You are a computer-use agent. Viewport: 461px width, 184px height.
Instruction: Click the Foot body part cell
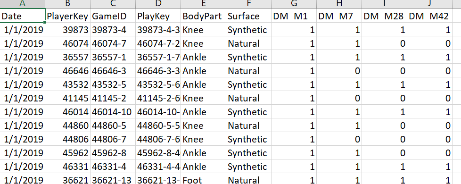[204, 179]
